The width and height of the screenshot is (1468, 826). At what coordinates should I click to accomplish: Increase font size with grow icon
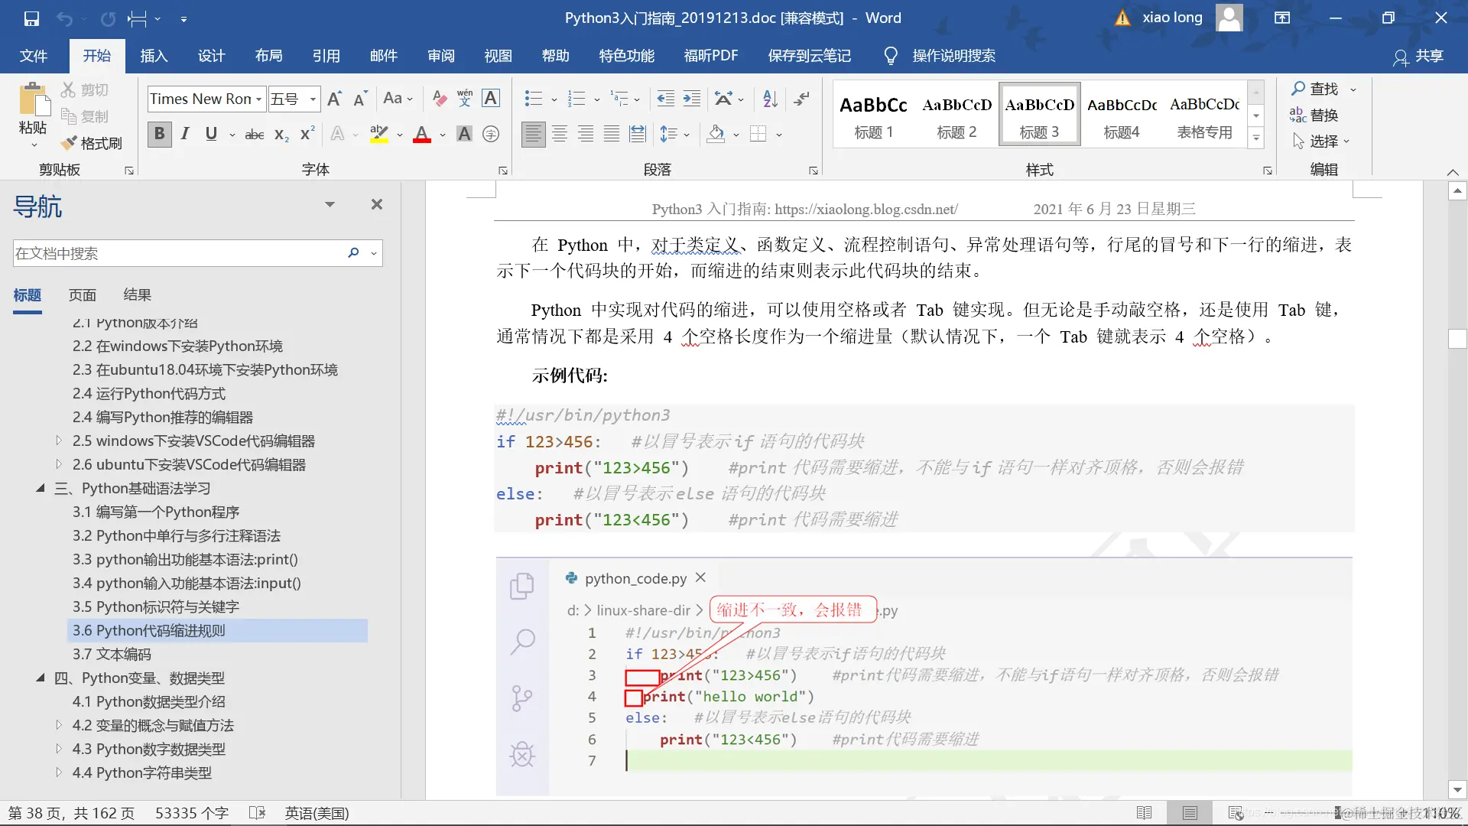(334, 99)
